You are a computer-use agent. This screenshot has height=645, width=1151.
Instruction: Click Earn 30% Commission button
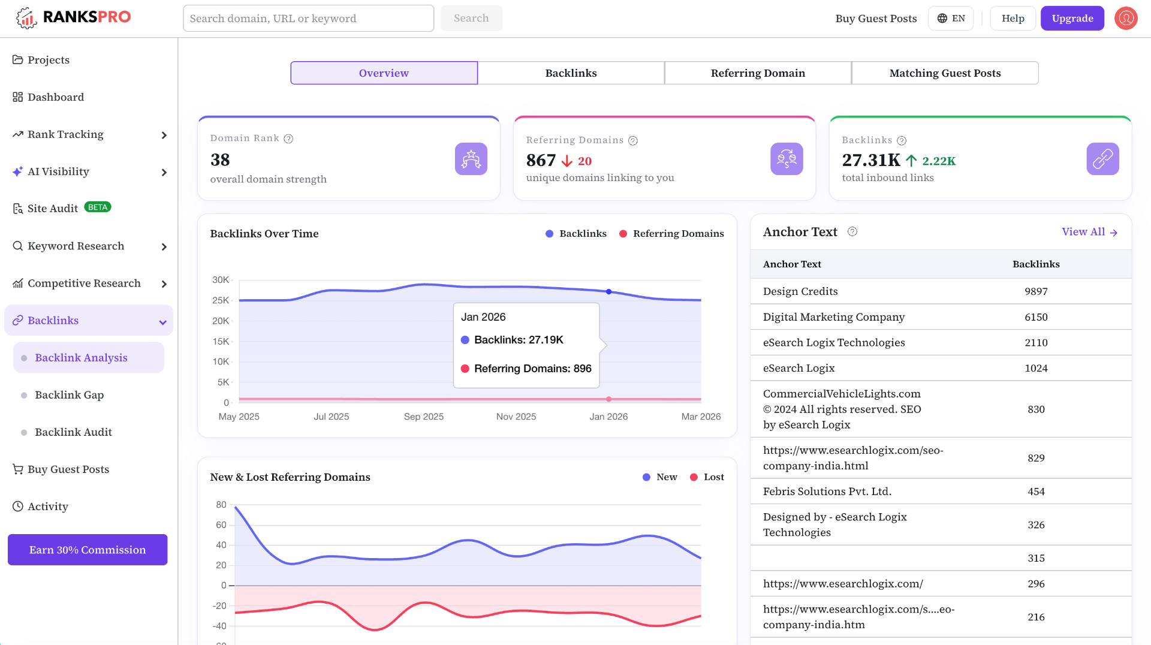tap(88, 550)
